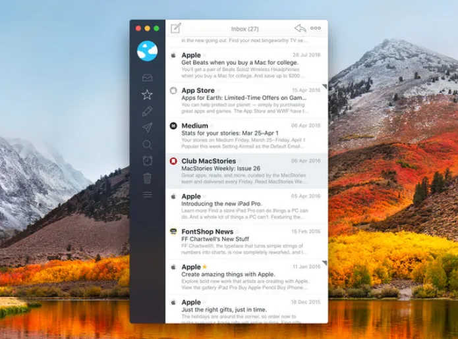Compose a new email message

(x=176, y=28)
